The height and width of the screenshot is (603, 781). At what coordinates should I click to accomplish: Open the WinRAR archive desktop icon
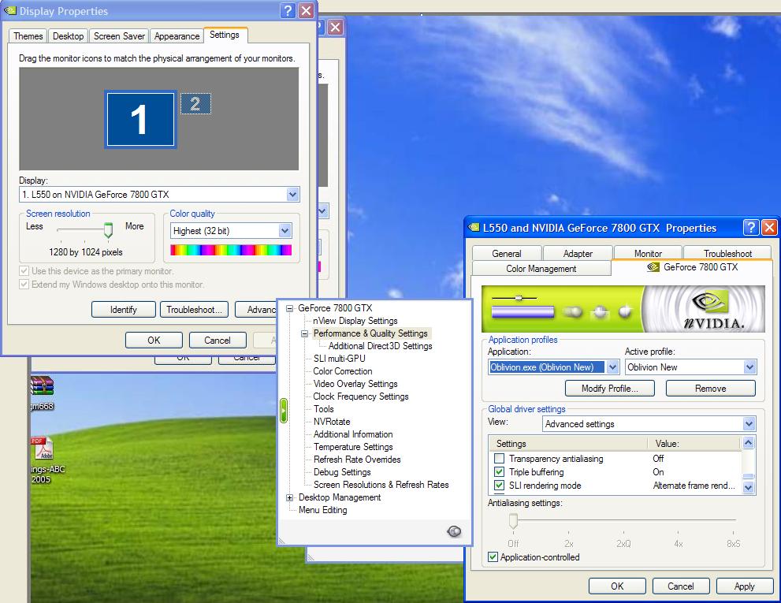[42, 387]
